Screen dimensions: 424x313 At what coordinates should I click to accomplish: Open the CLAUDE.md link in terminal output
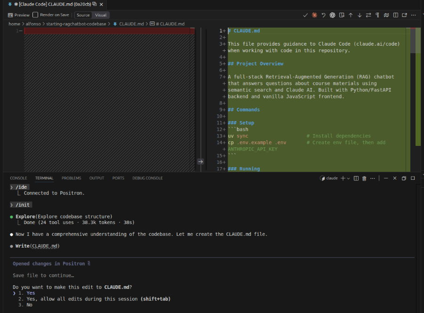click(45, 246)
